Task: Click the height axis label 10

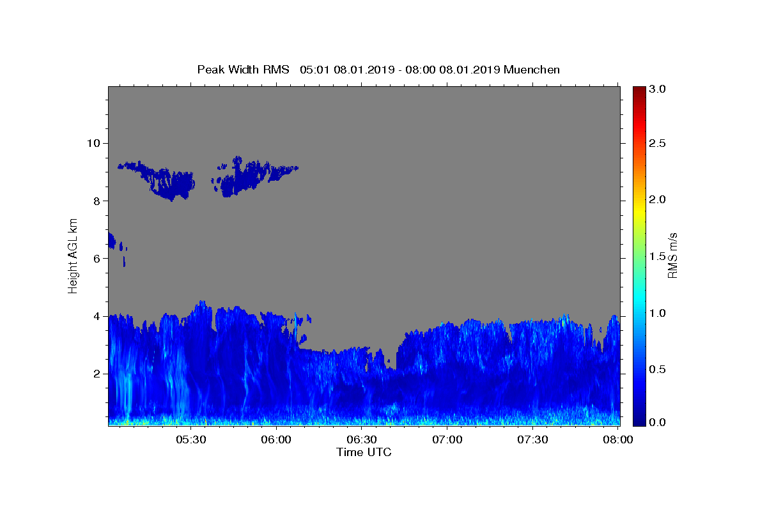Action: [95, 143]
